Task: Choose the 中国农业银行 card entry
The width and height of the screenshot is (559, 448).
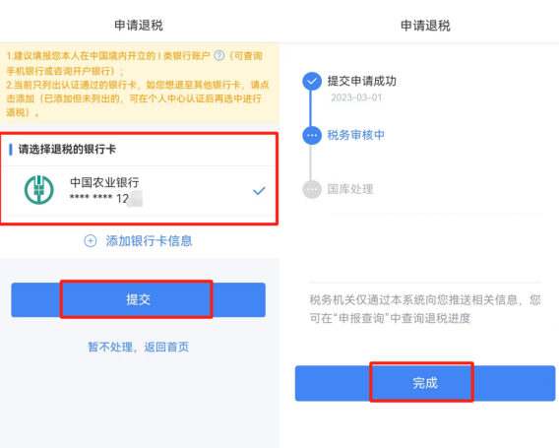Action: [x=139, y=190]
